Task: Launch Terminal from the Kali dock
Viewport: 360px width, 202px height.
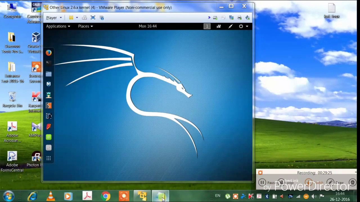Action: 49,63
